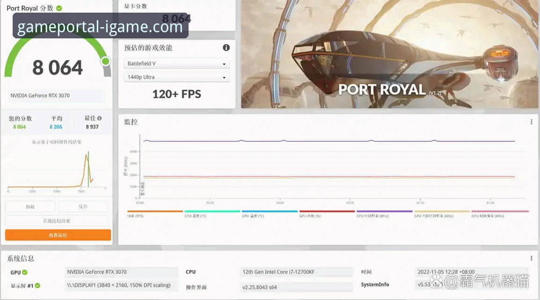Click green check icon beside Display #1
Image resolution: width=540 pixels, height=300 pixels.
37,285
